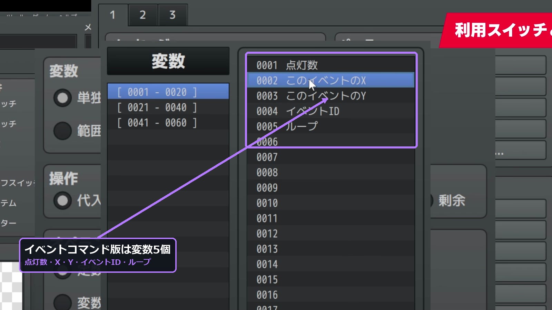The image size is (552, 310).
Task: Choose the 剰余 operation option
Action: tap(451, 200)
